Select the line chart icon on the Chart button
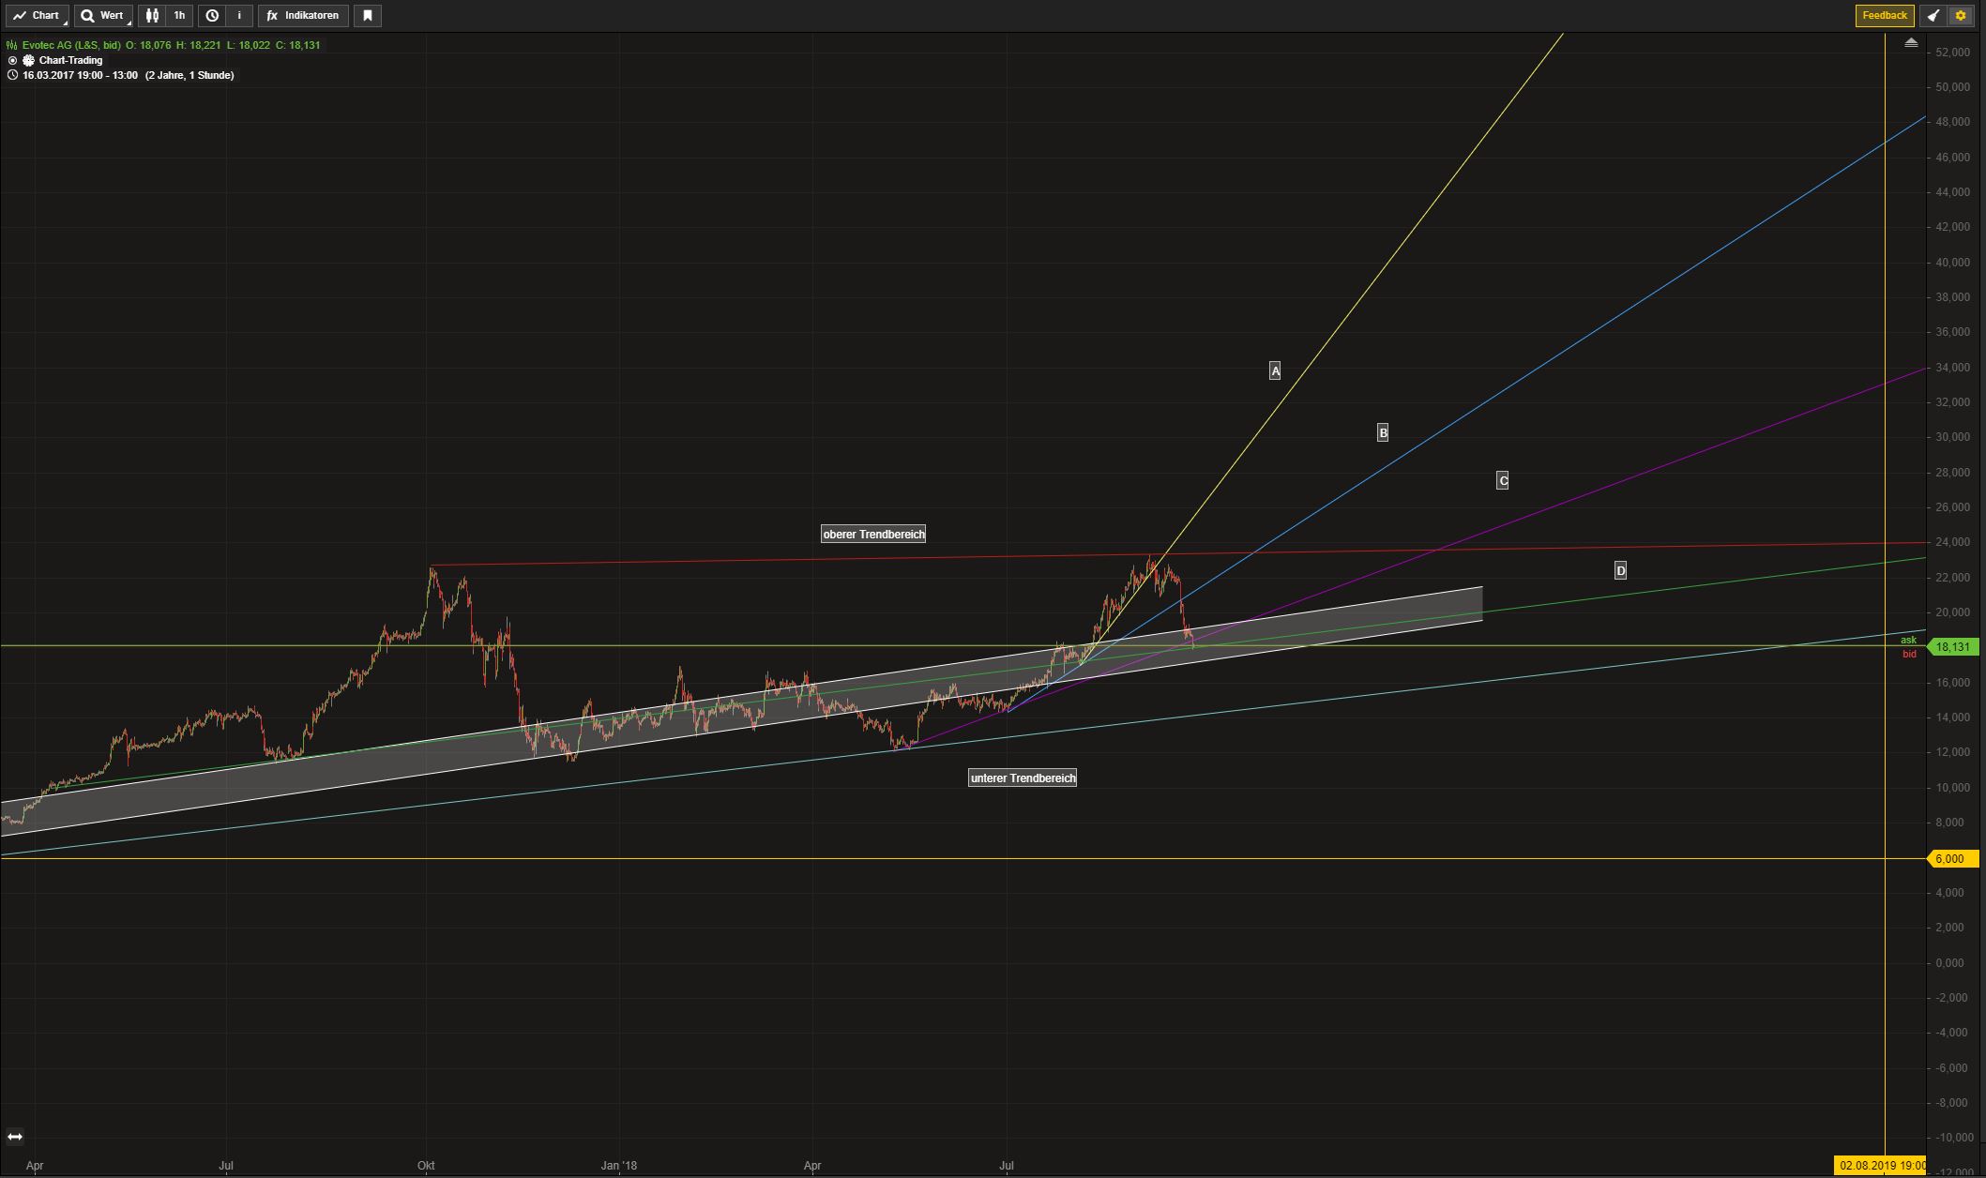This screenshot has width=1986, height=1178. pos(20,15)
